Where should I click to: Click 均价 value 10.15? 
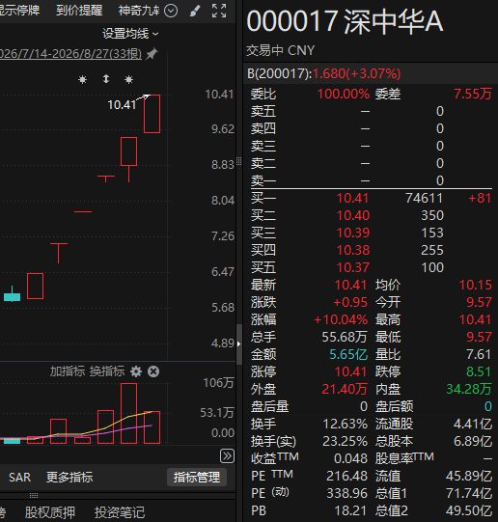click(x=475, y=286)
